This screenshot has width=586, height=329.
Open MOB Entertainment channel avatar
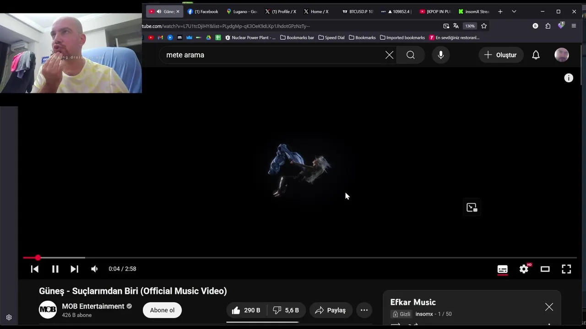click(48, 310)
